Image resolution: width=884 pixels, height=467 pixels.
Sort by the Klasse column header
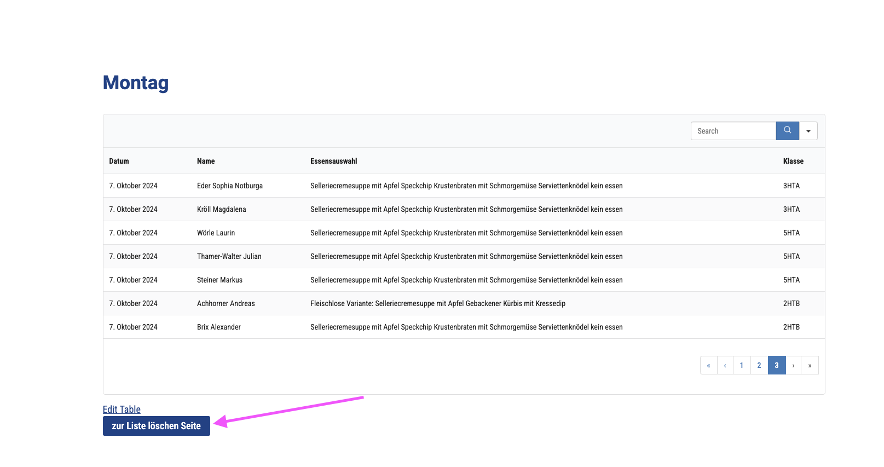tap(793, 161)
